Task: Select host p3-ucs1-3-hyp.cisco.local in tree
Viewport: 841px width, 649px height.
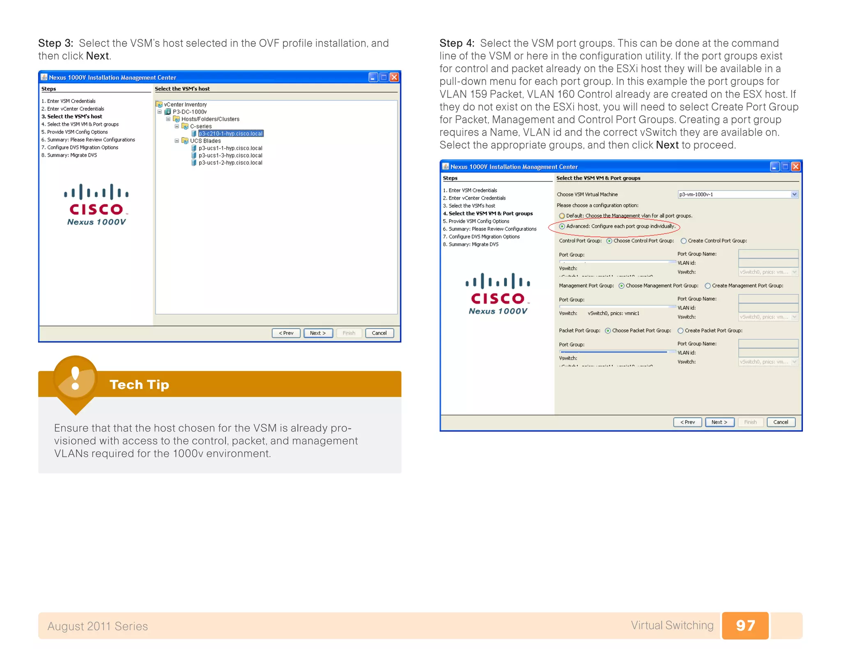Action: [x=230, y=155]
